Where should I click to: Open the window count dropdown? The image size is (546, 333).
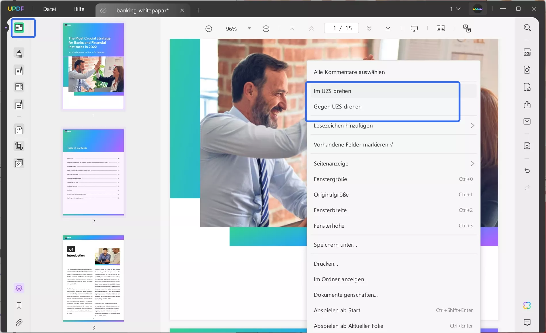(455, 9)
